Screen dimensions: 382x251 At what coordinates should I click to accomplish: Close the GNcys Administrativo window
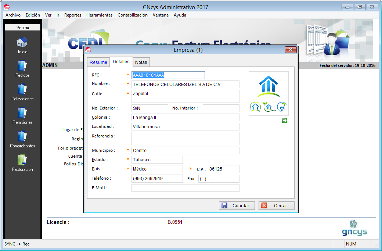coord(372,7)
